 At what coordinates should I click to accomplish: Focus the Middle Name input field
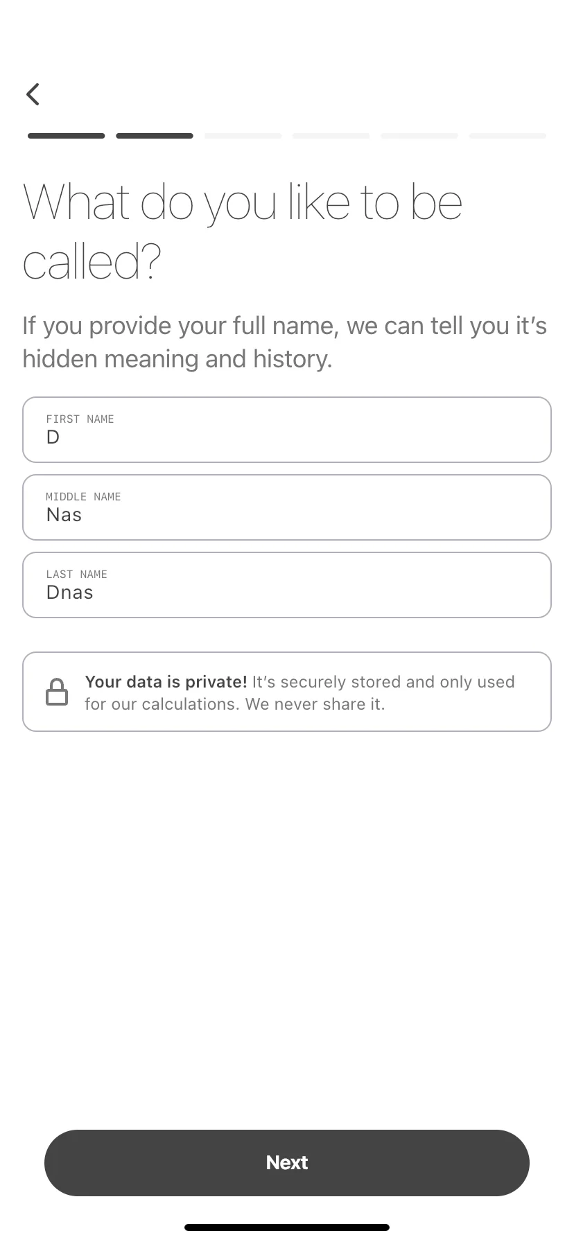pyautogui.click(x=287, y=507)
